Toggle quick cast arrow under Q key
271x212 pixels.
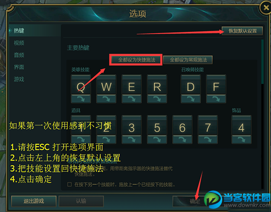tap(81, 99)
